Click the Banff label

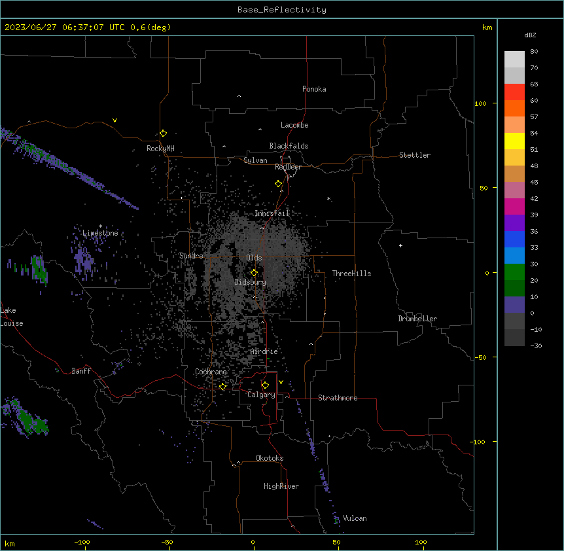81,371
